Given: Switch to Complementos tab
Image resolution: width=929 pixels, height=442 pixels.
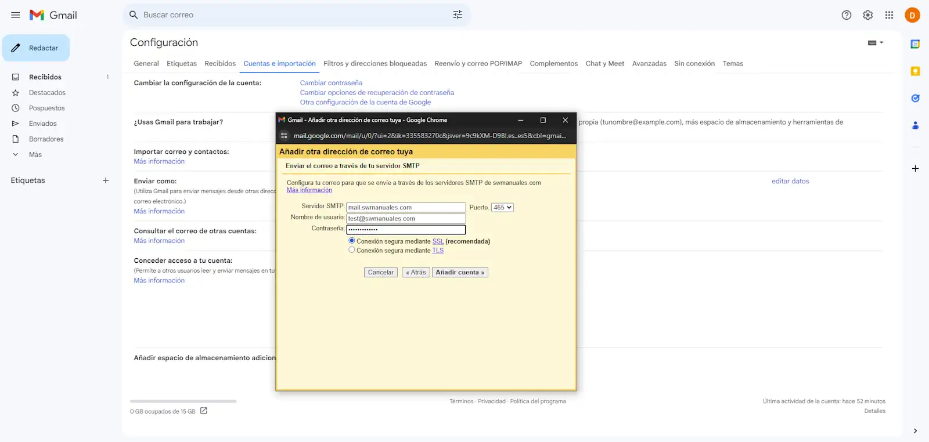Looking at the screenshot, I should pyautogui.click(x=554, y=64).
